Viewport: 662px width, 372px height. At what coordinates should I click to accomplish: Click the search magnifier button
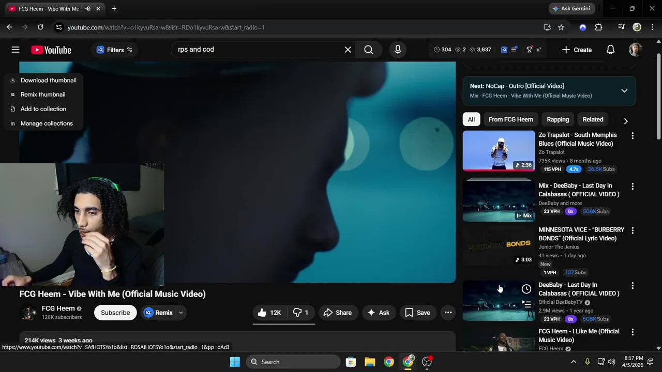368,50
